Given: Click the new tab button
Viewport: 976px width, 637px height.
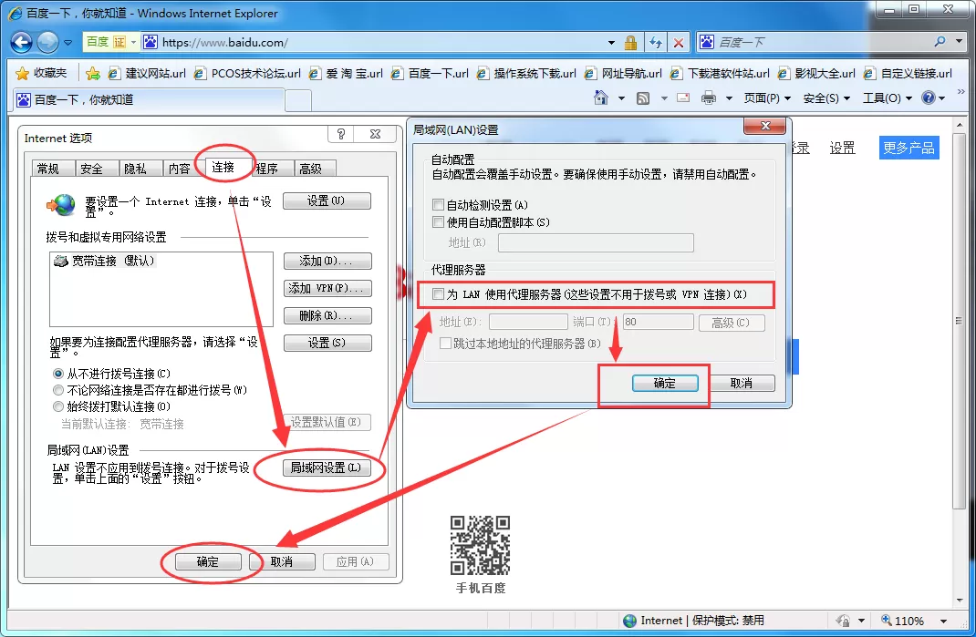Looking at the screenshot, I should tap(298, 100).
